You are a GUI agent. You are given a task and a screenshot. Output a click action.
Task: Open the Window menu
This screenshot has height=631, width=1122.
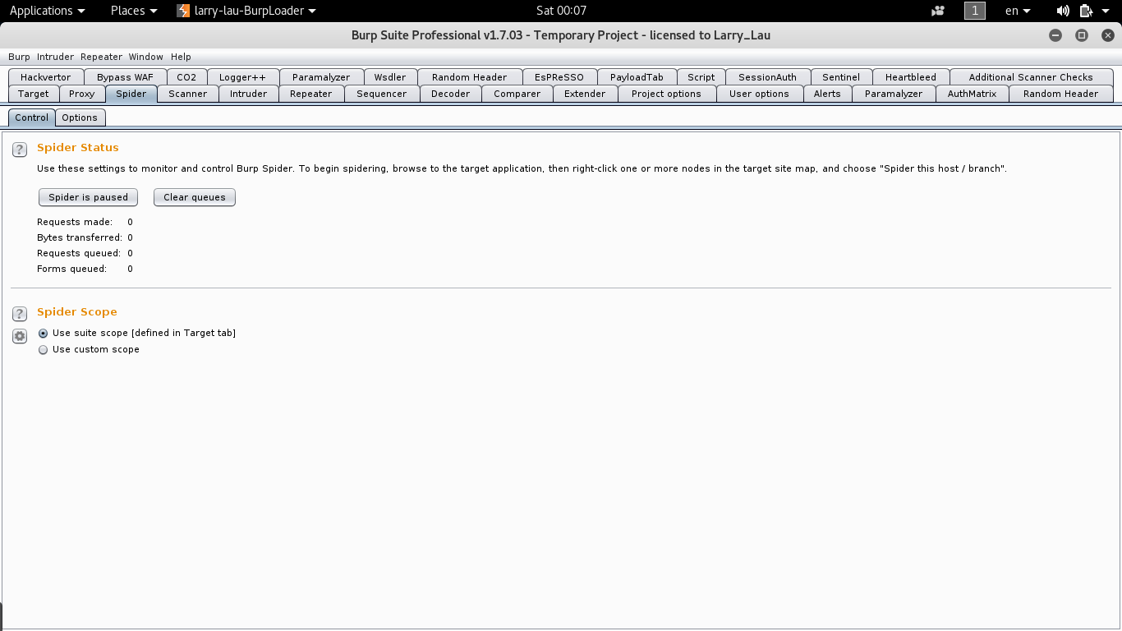pyautogui.click(x=145, y=57)
